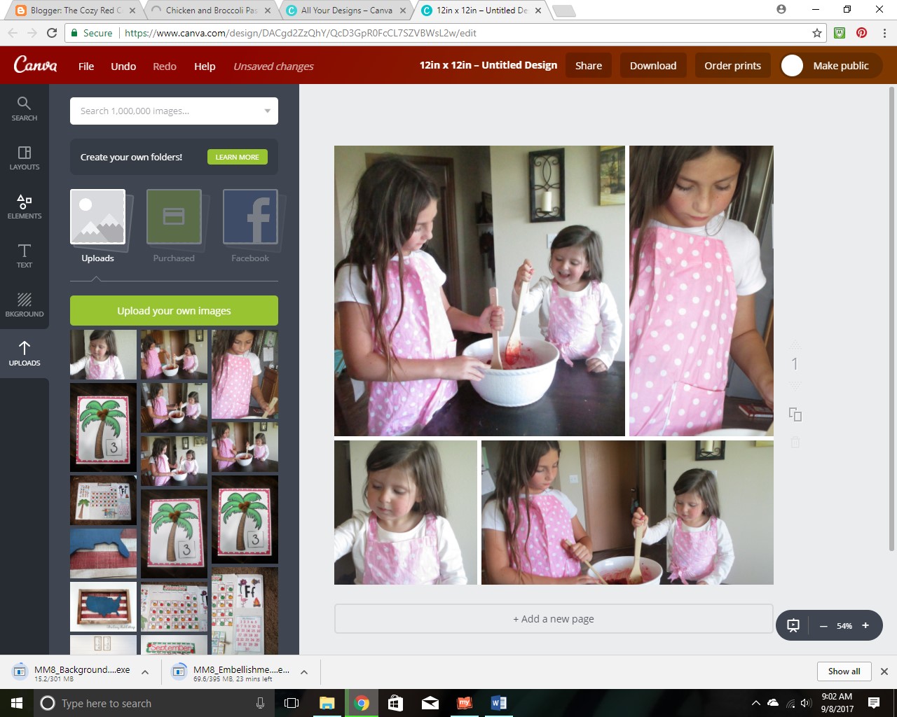Click Upload your own images
Viewport: 897px width, 717px height.
[x=174, y=310]
